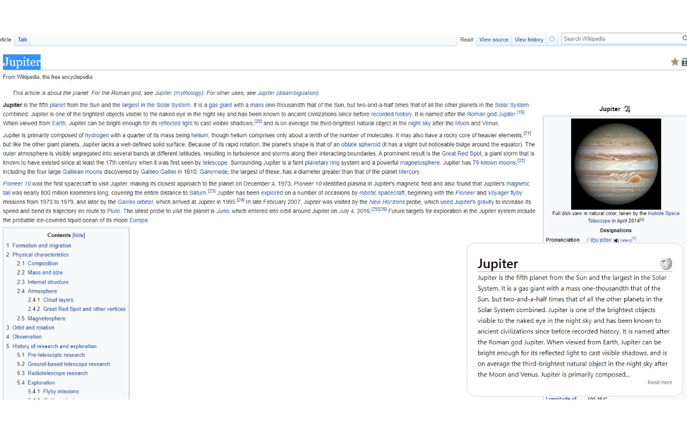Image resolution: width=687 pixels, height=429 pixels.
Task: Click the Jupiter page heading
Action: click(21, 62)
